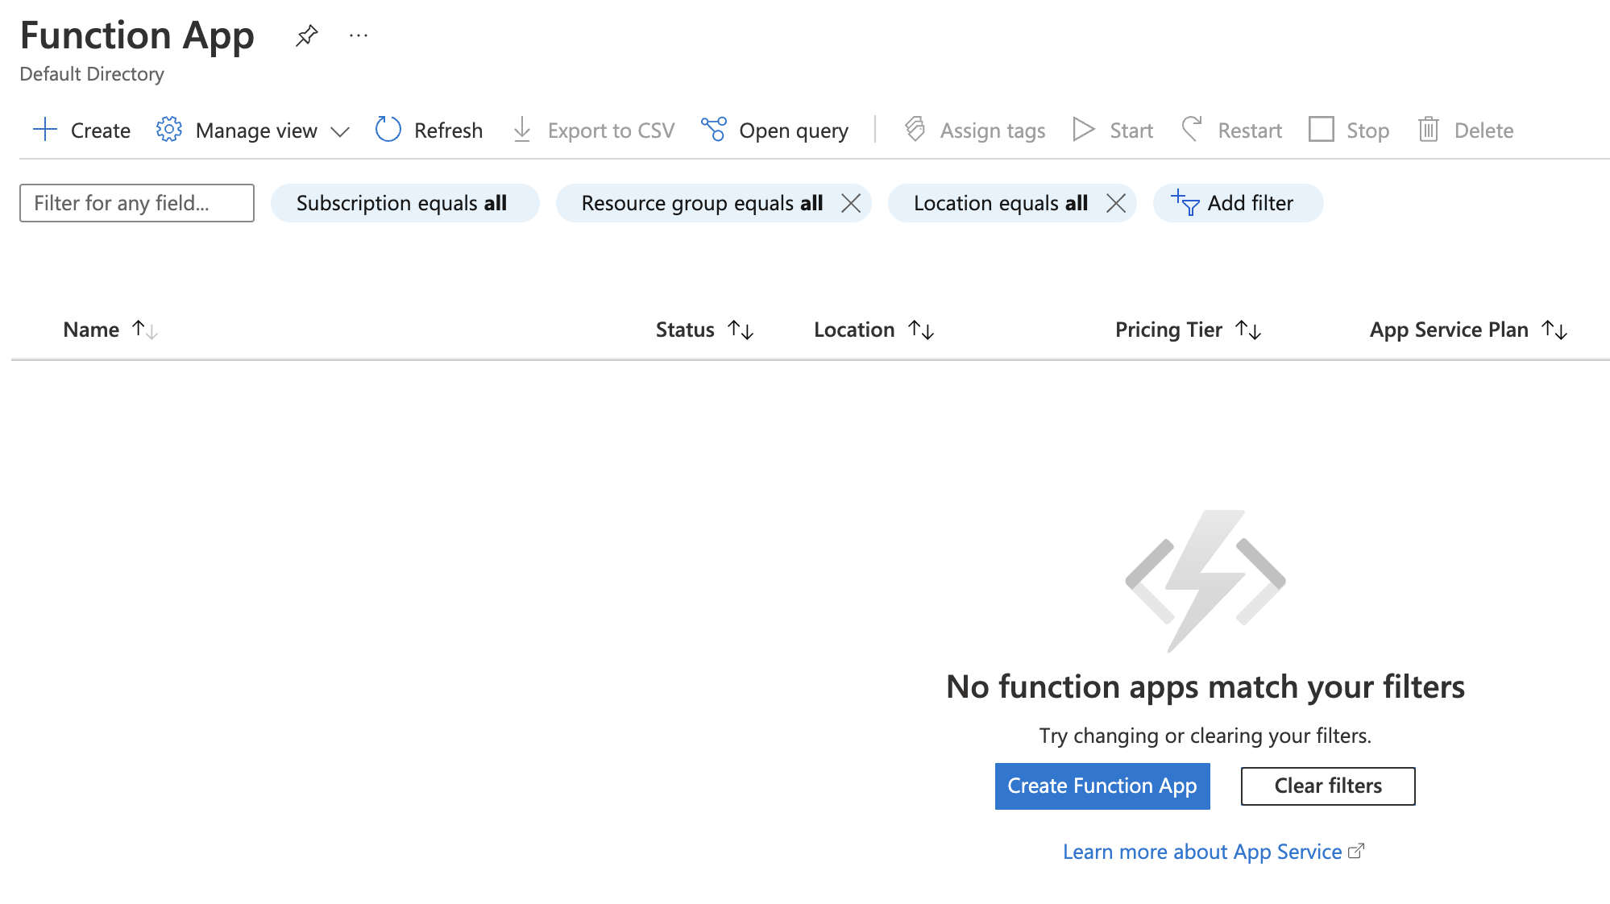Click the Function App page title
The height and width of the screenshot is (904, 1610).
coord(137,36)
